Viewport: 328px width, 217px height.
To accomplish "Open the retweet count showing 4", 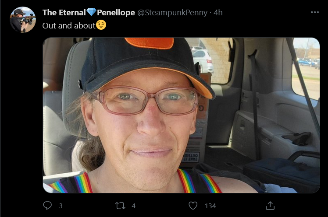I will 134,206.
